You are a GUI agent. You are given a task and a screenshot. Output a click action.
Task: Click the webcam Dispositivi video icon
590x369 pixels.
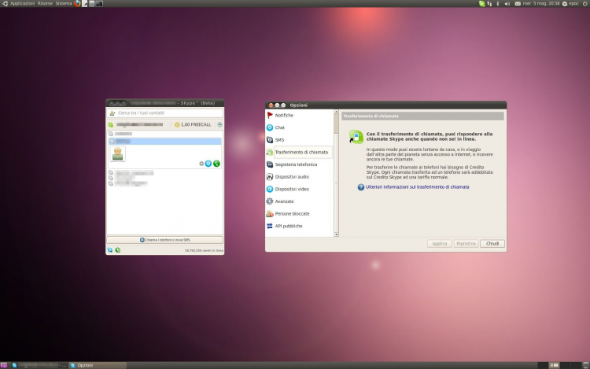(270, 189)
